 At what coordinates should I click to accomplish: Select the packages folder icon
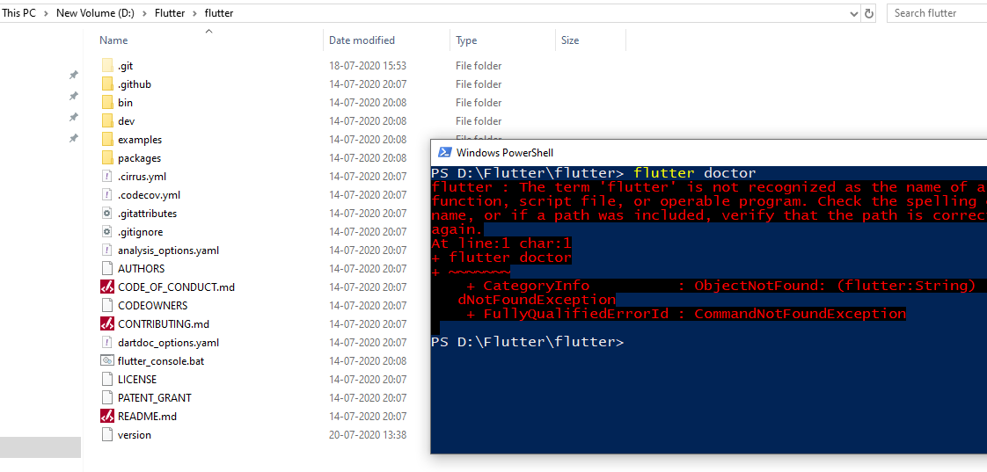coord(107,158)
